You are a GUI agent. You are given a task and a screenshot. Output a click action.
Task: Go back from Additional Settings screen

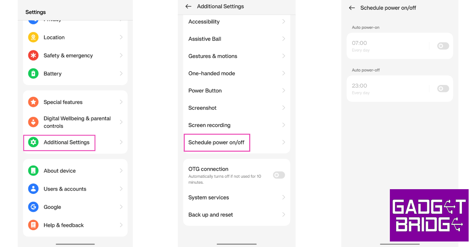click(188, 6)
